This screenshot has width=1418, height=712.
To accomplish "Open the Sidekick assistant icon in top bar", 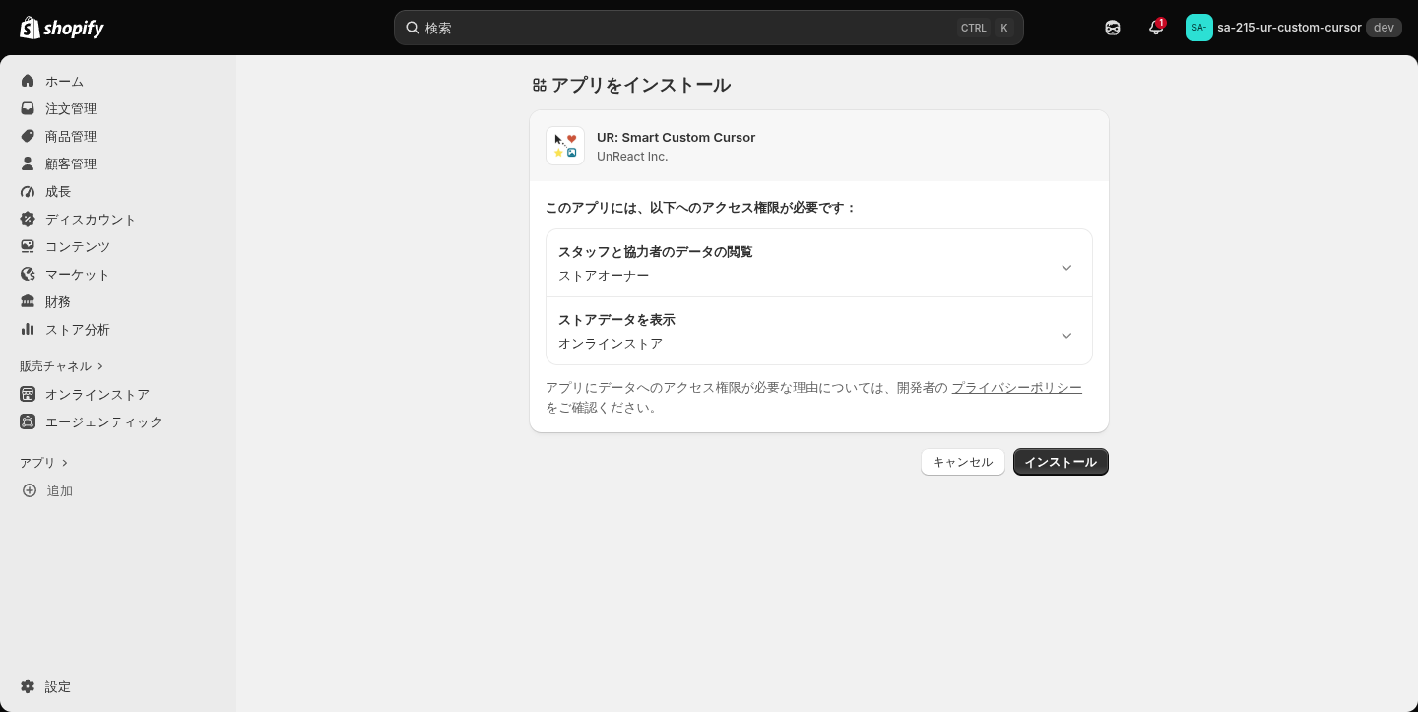I will click(1113, 28).
